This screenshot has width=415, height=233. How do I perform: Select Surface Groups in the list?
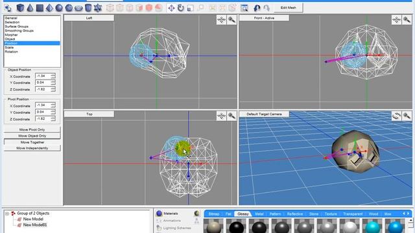coord(16,27)
